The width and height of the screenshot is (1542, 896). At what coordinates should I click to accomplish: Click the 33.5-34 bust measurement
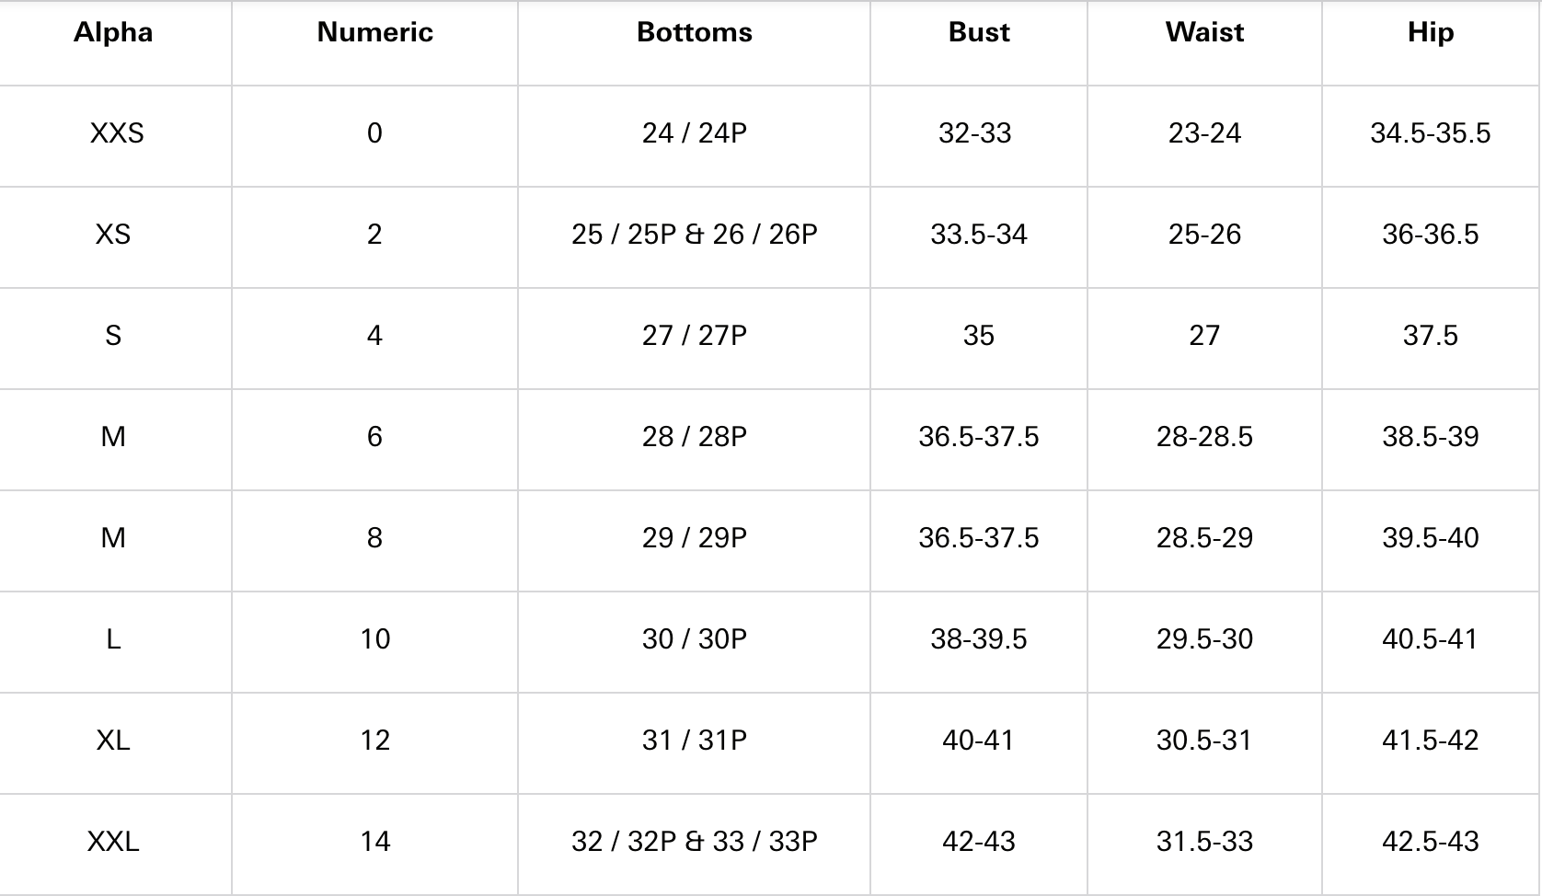(979, 235)
